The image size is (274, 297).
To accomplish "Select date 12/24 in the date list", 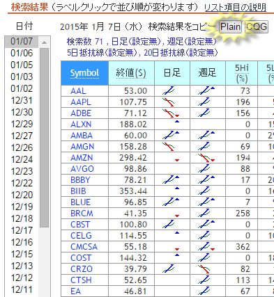I will tap(22, 159).
